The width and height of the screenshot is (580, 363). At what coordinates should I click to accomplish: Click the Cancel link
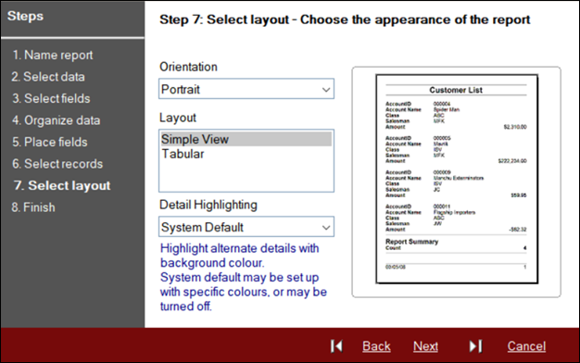[526, 346]
